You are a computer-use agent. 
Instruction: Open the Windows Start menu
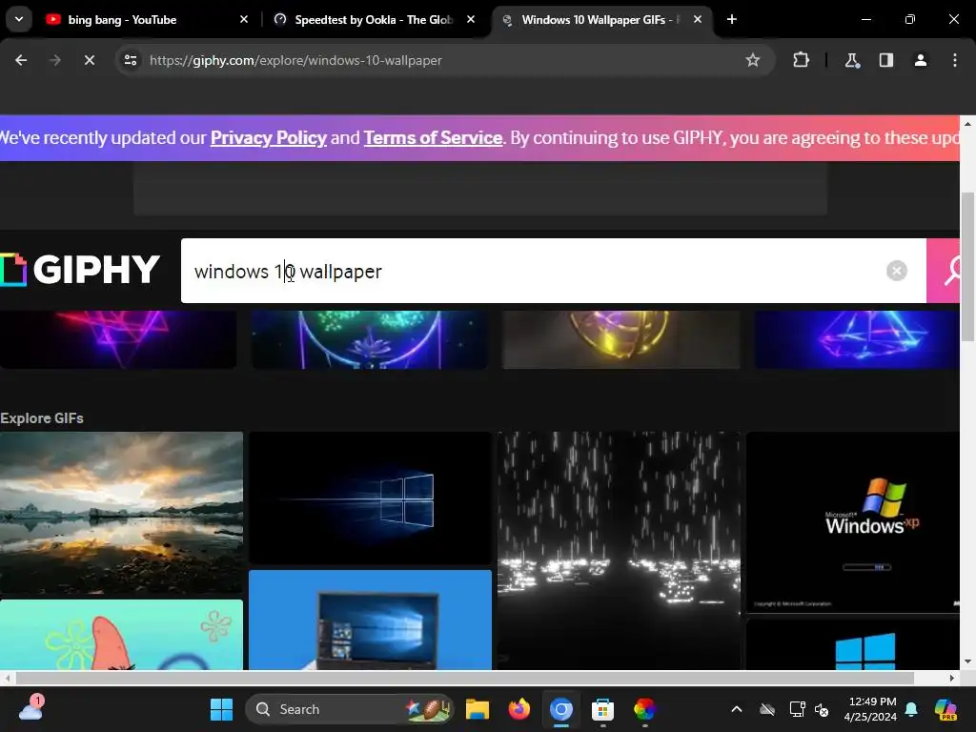(x=221, y=709)
